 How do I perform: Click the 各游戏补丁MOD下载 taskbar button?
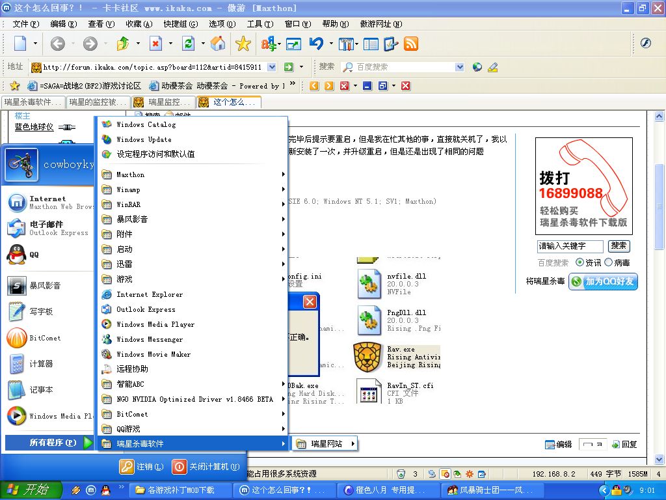(180, 490)
